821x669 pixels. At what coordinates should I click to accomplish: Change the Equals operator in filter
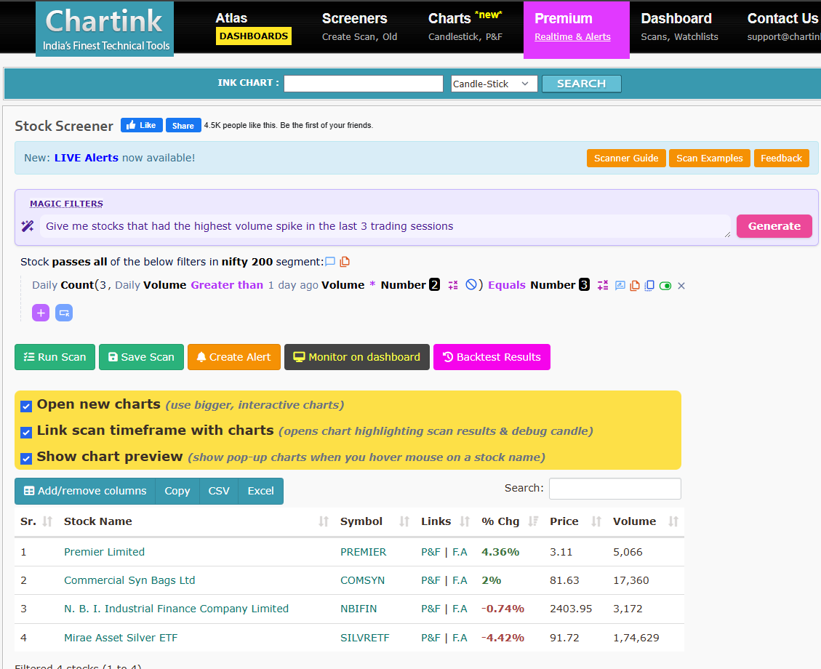[506, 285]
